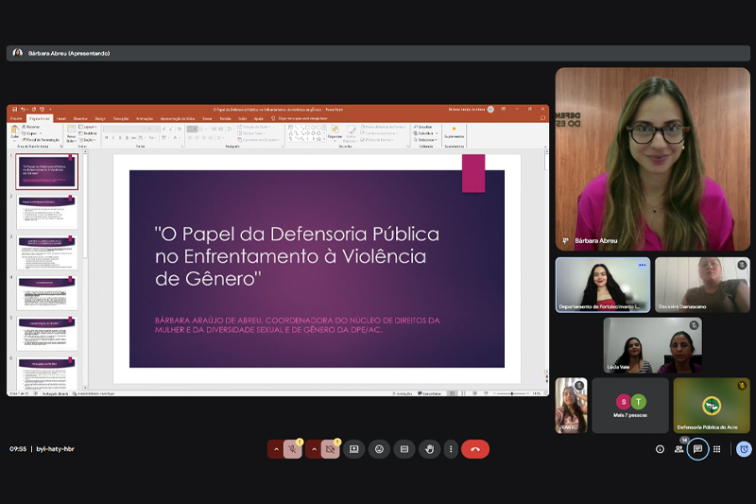
Task: Switch to the Exibir ribbon tab
Action: [x=243, y=118]
